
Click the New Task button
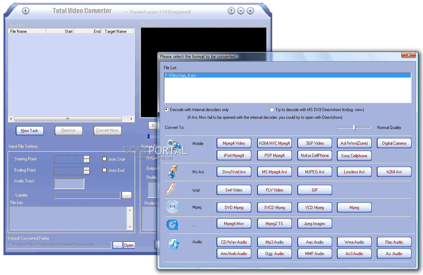click(29, 130)
